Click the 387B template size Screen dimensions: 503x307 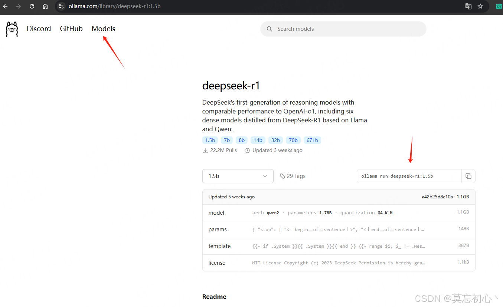pyautogui.click(x=463, y=245)
